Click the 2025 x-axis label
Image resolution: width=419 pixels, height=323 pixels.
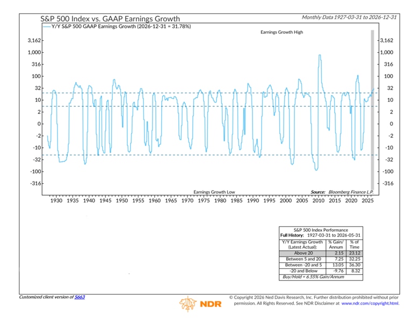(367, 201)
